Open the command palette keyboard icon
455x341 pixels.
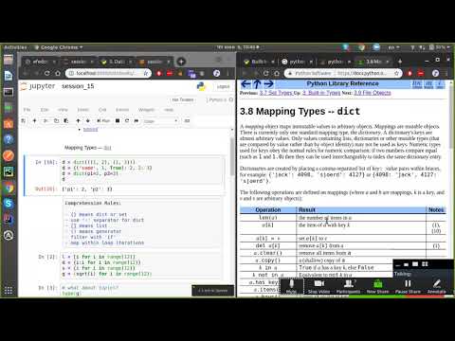pyautogui.click(x=187, y=120)
